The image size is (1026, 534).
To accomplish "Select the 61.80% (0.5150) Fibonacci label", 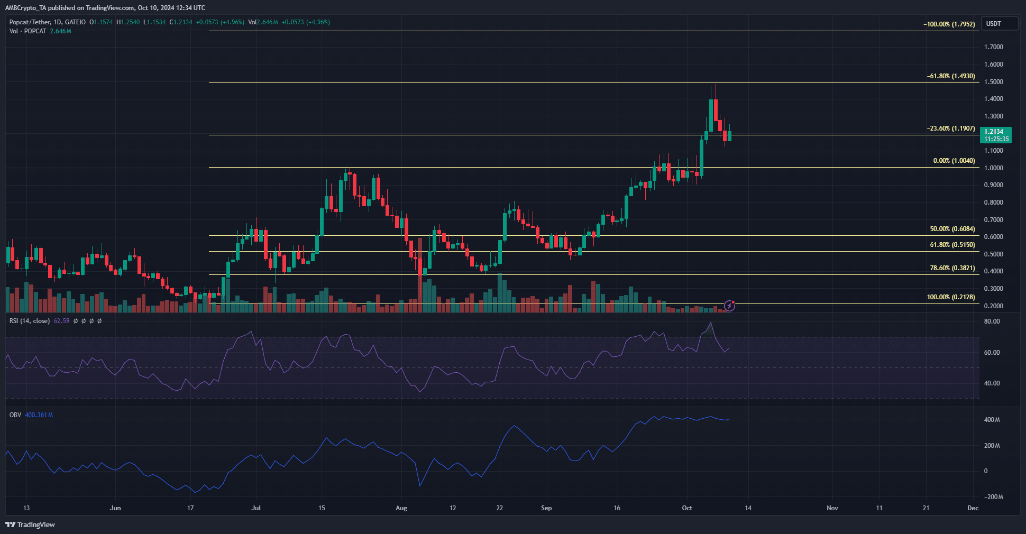I will 952,245.
